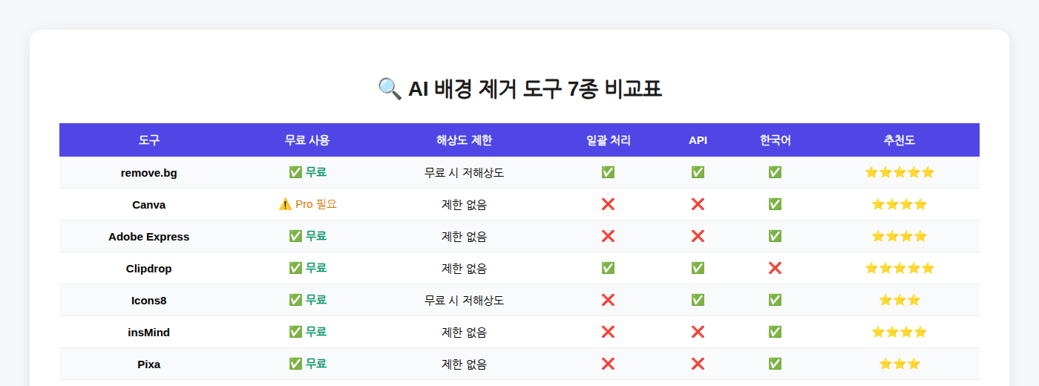Select the Canva 한국어 check mark

[775, 204]
